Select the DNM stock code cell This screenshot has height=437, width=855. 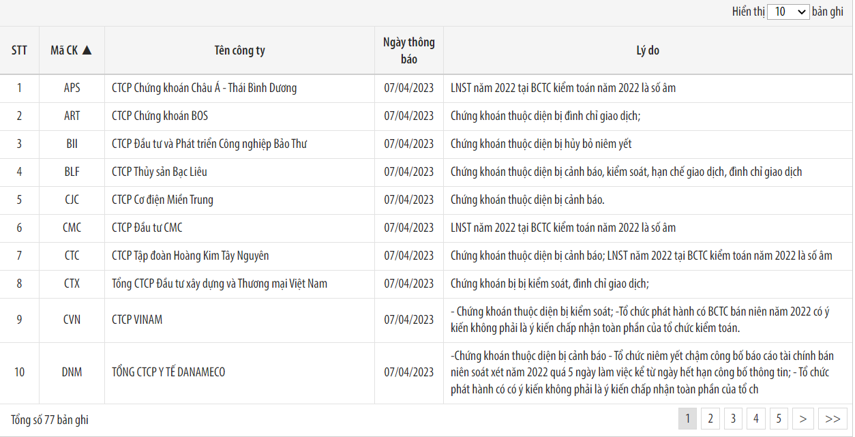(72, 372)
